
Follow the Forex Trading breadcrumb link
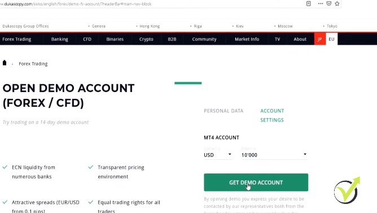[33, 64]
